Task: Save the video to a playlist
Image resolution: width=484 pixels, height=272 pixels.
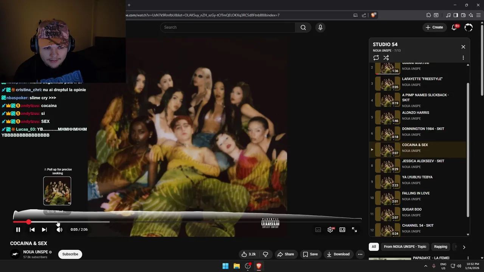Action: pyautogui.click(x=310, y=254)
